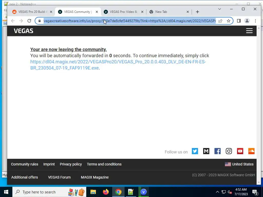263x197 pixels.
Task: Open the Community rules footer link
Action: (x=24, y=164)
